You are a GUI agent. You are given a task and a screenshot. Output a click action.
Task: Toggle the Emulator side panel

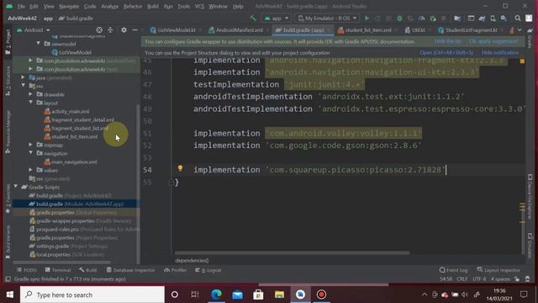tap(530, 246)
